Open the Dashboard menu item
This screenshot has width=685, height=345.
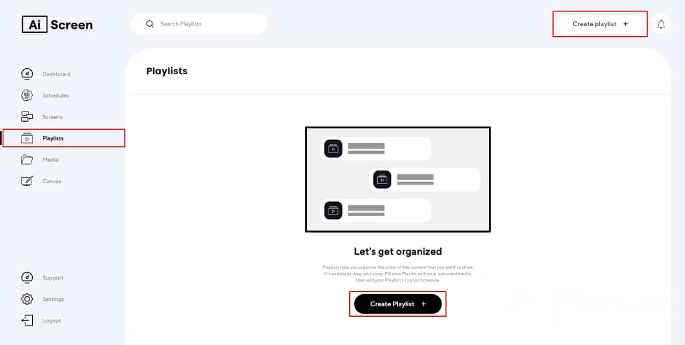(x=56, y=74)
